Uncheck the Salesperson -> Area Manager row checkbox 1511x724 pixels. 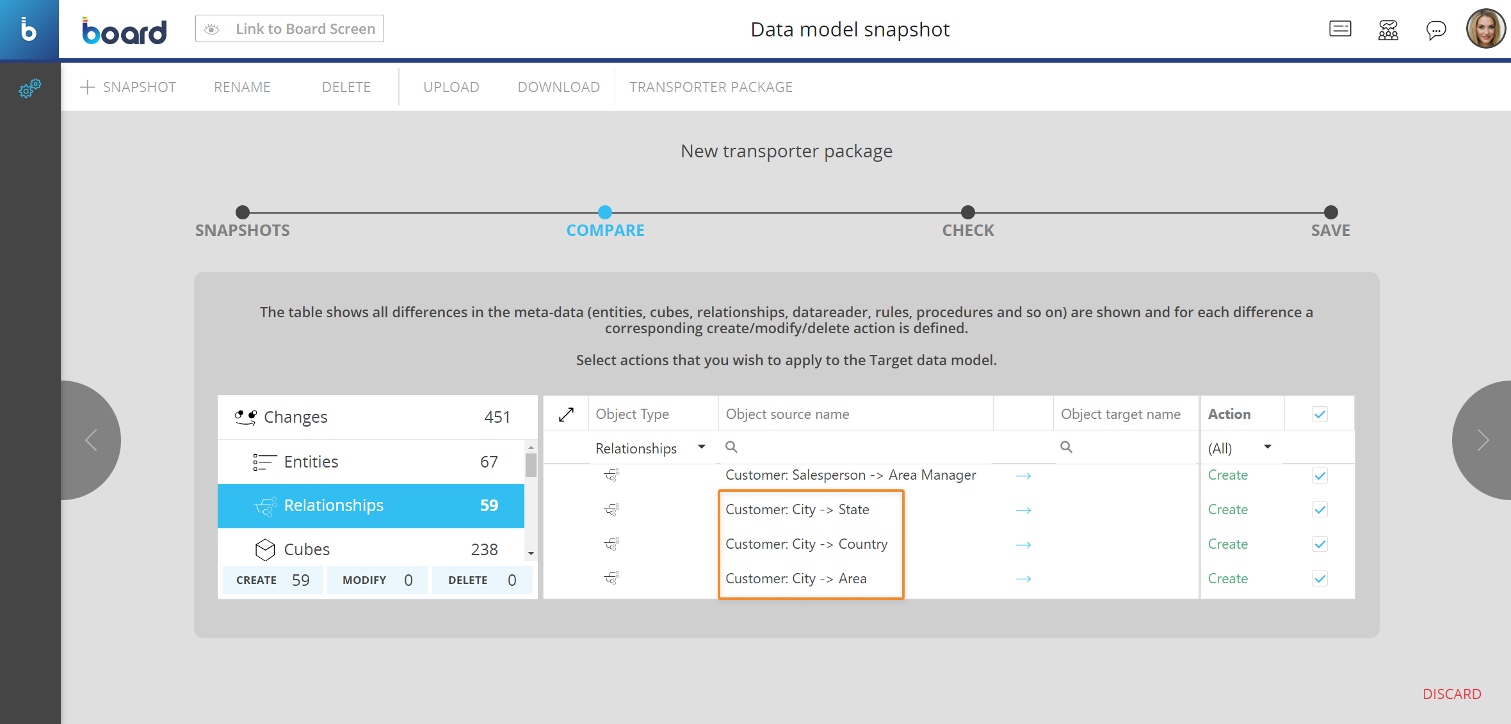[x=1320, y=475]
